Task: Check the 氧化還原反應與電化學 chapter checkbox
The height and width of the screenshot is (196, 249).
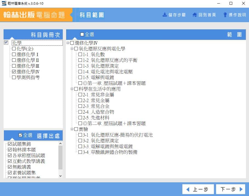Action: click(76, 48)
